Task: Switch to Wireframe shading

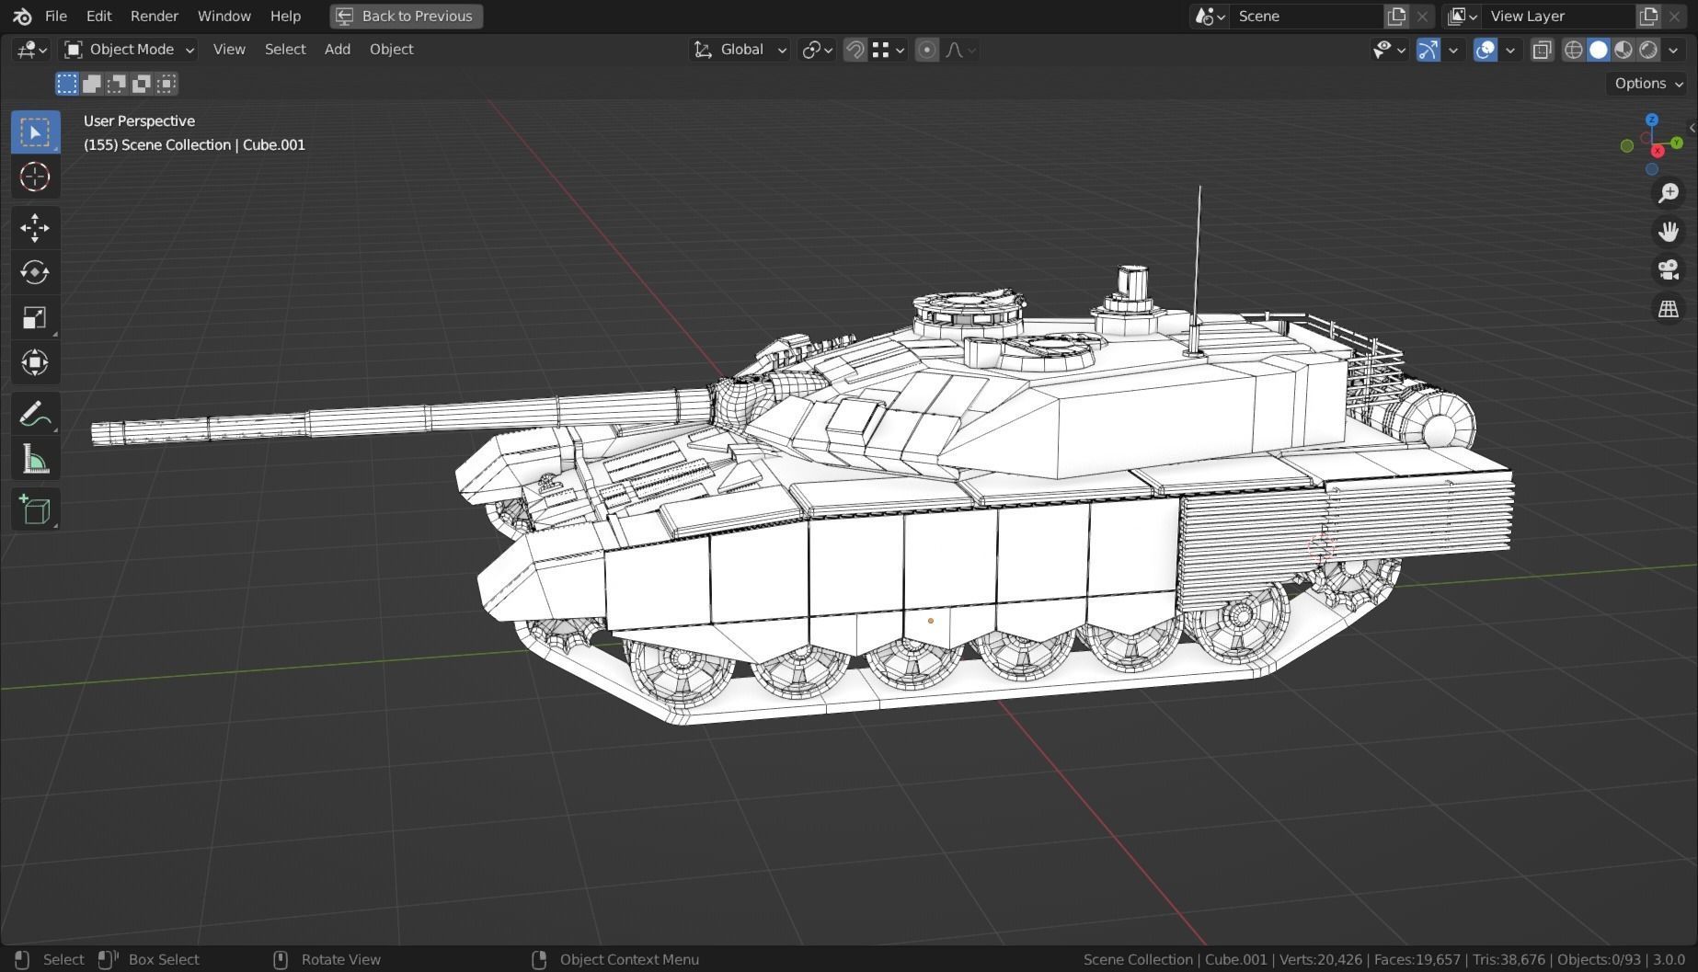Action: [1574, 50]
